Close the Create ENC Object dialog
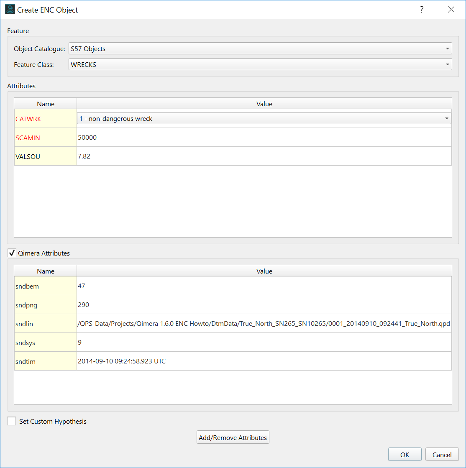Image resolution: width=466 pixels, height=468 pixels. coord(451,10)
